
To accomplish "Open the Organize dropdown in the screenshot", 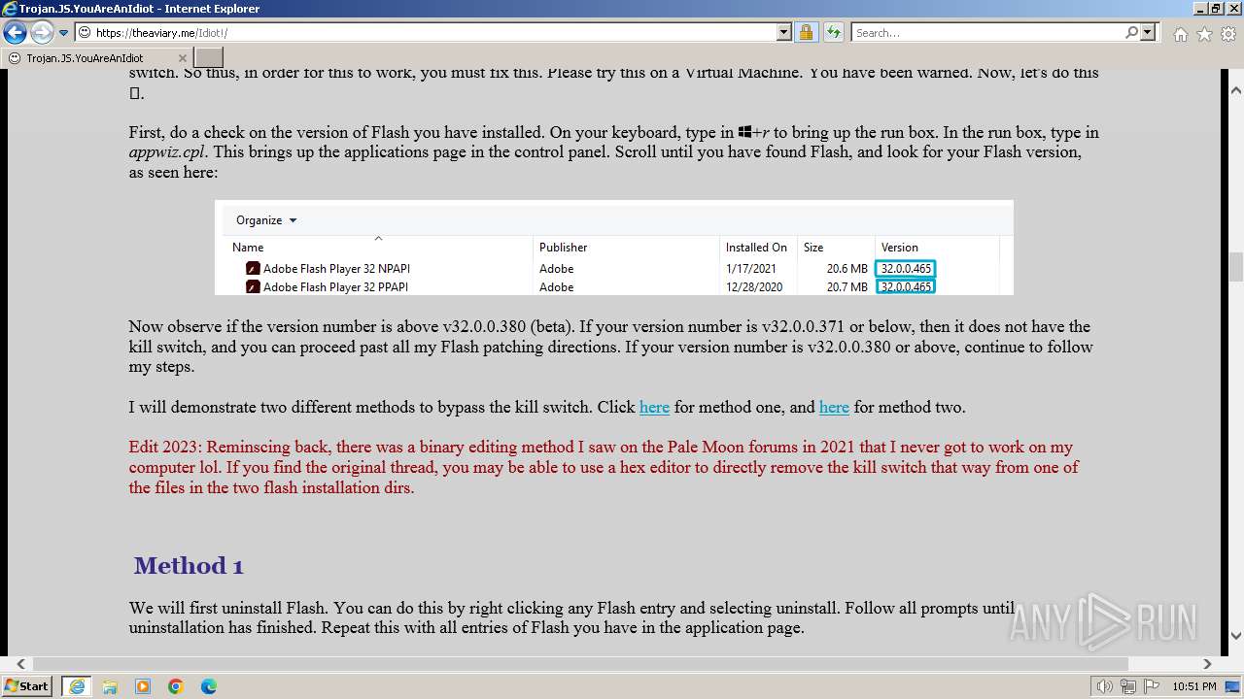I will pos(266,220).
